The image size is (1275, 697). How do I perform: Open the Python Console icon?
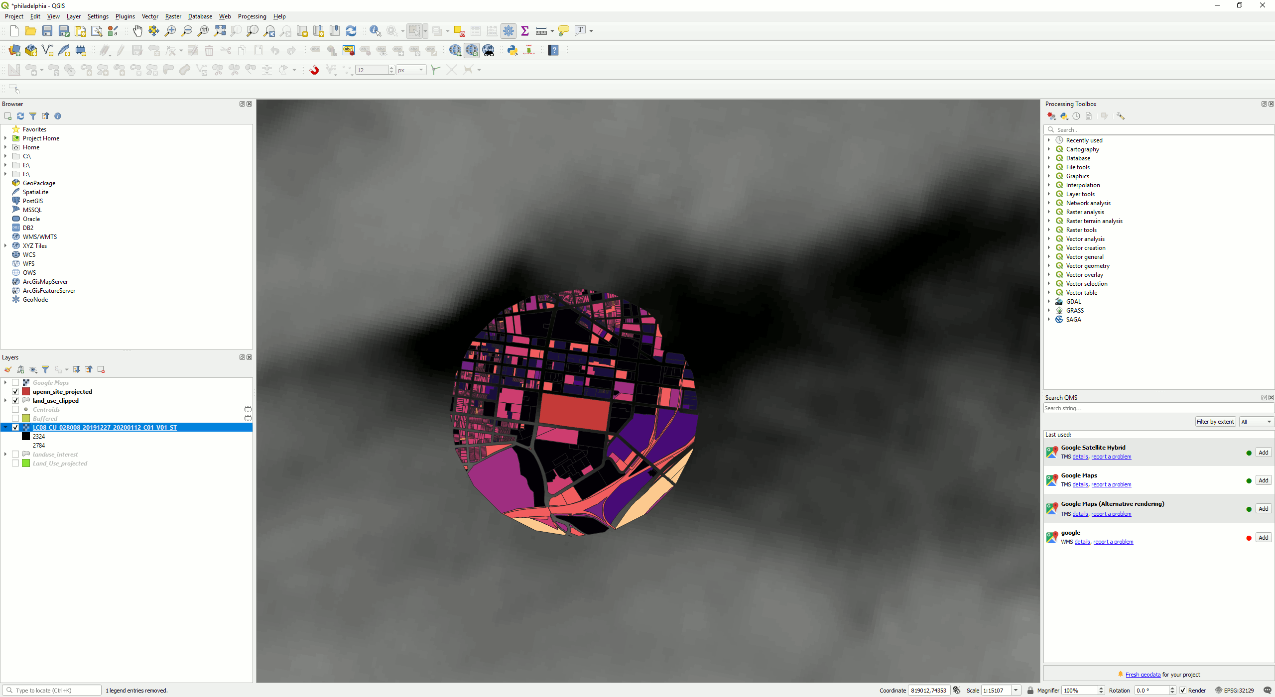coord(512,50)
